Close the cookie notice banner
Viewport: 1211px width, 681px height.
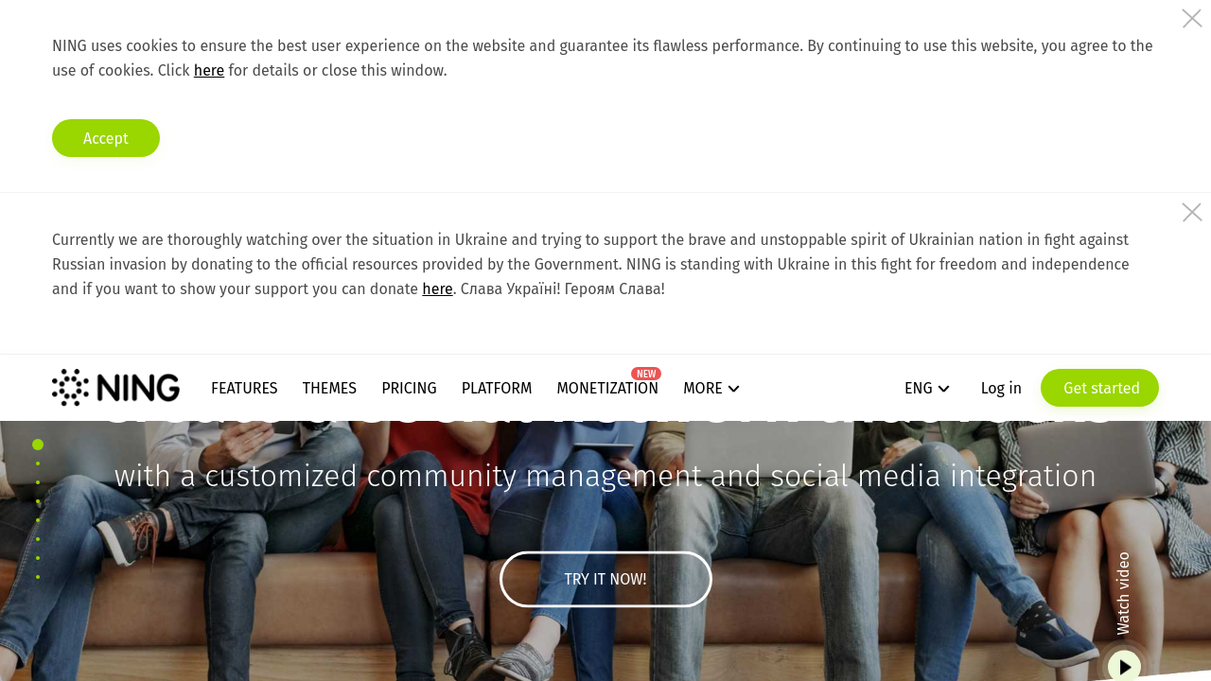1192,19
